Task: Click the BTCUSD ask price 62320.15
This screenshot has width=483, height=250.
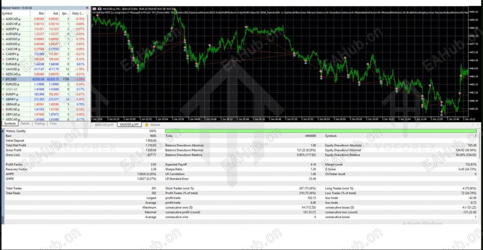Action: (x=53, y=79)
